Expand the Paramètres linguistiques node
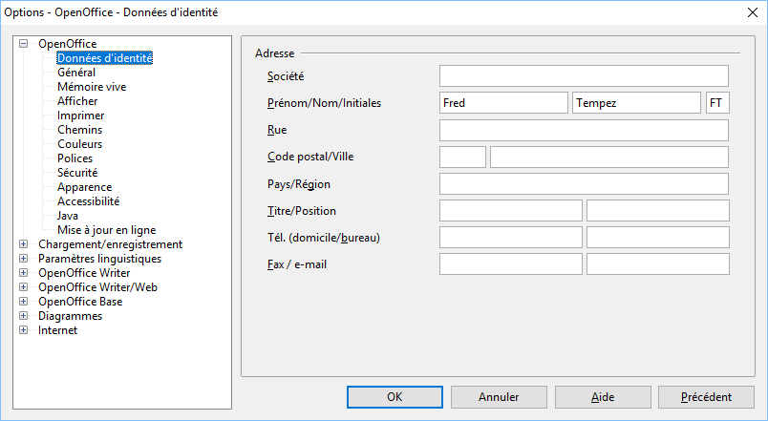This screenshot has height=421, width=768. click(24, 259)
